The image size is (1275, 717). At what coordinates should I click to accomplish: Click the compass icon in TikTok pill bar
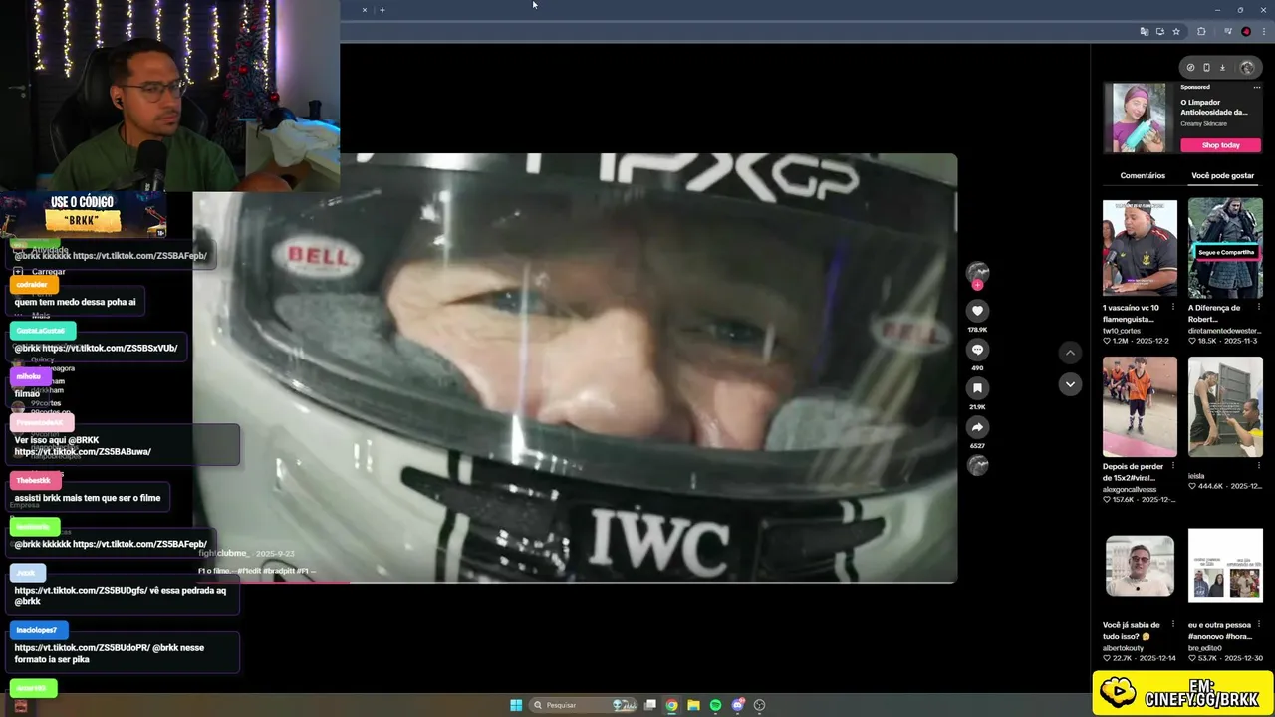1190,68
